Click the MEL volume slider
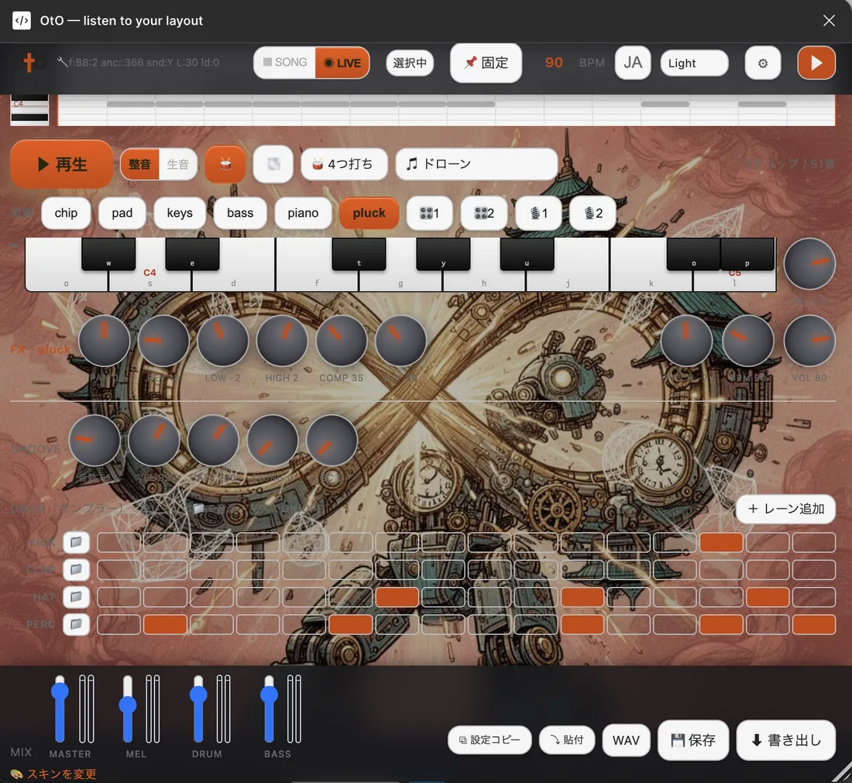 (128, 709)
